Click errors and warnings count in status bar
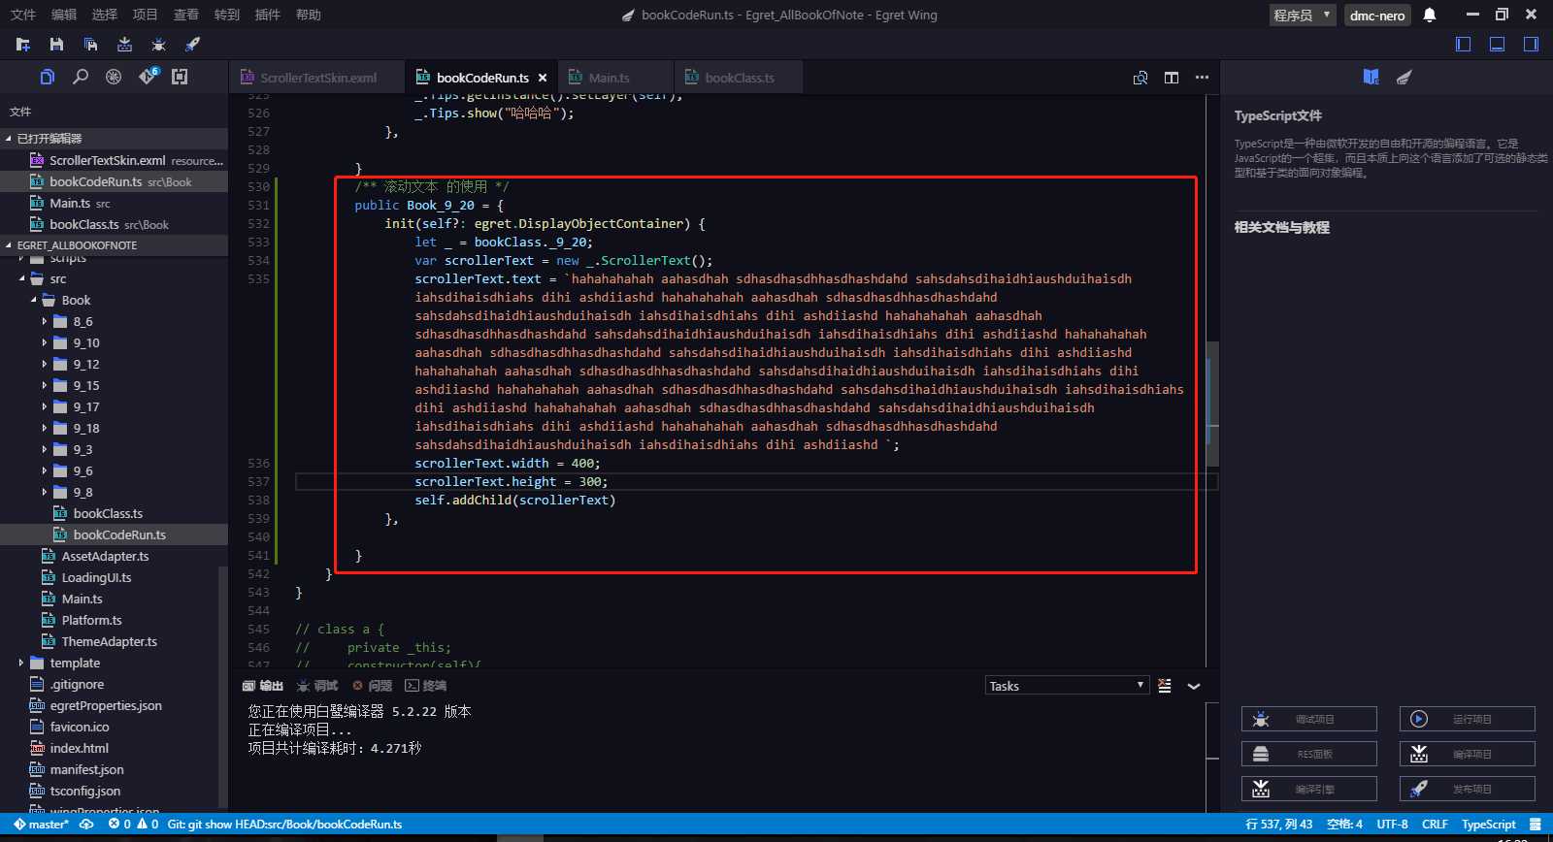Viewport: 1553px width, 842px height. (x=134, y=825)
